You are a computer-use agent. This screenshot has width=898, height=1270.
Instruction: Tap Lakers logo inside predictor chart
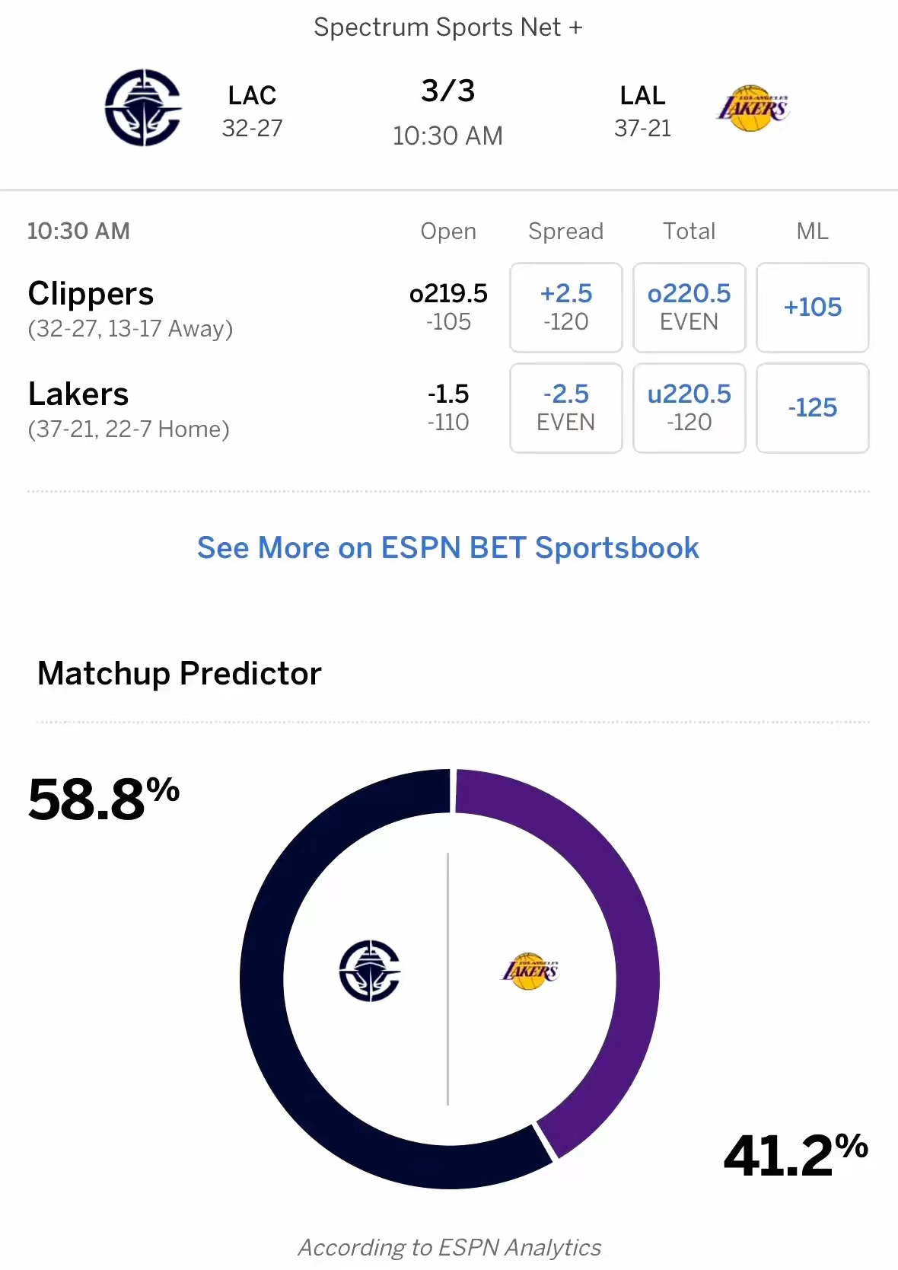530,971
